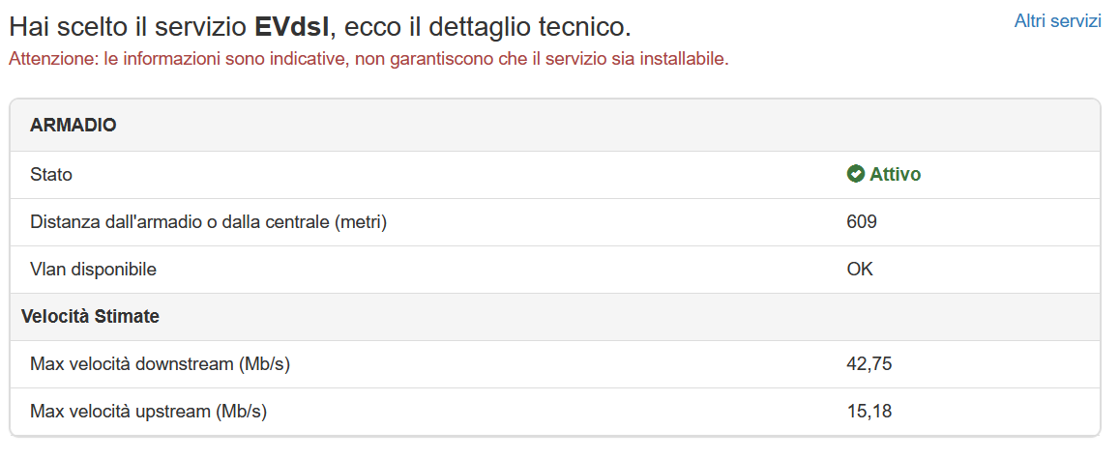Click the Max velocità upstream label
Image resolution: width=1119 pixels, height=458 pixels.
[148, 412]
